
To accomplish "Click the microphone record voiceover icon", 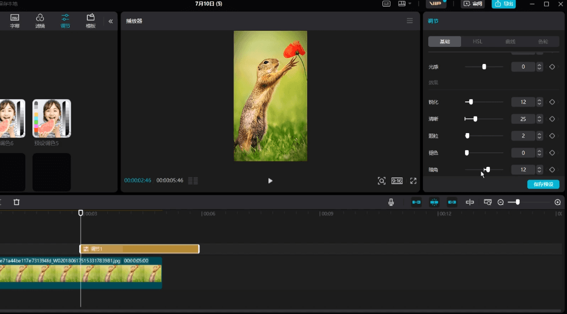I will coord(391,202).
